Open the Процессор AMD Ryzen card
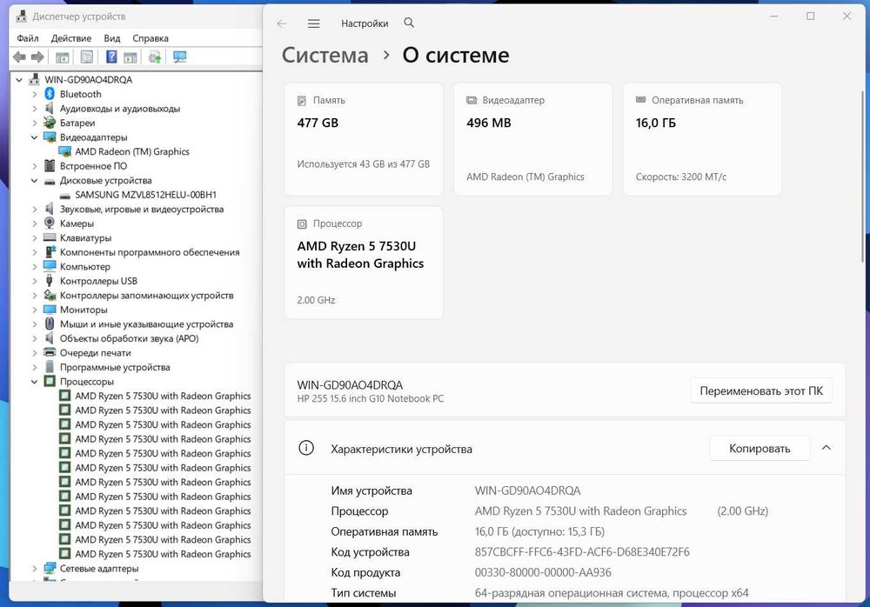This screenshot has height=607, width=870. [x=364, y=263]
